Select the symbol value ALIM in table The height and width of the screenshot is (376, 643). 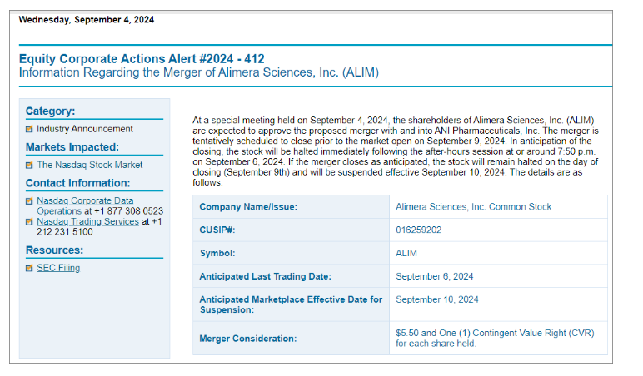click(x=406, y=253)
